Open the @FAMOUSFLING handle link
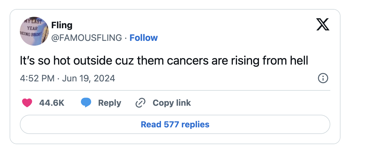 [87, 38]
